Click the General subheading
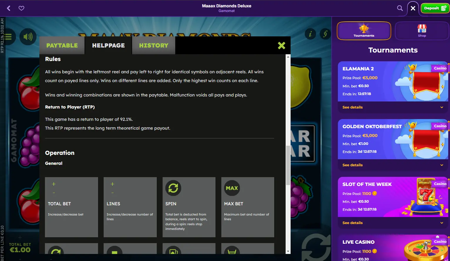 (x=54, y=163)
